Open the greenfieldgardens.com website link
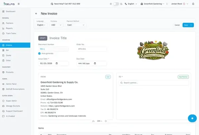199x135 pixels. click(x=62, y=106)
